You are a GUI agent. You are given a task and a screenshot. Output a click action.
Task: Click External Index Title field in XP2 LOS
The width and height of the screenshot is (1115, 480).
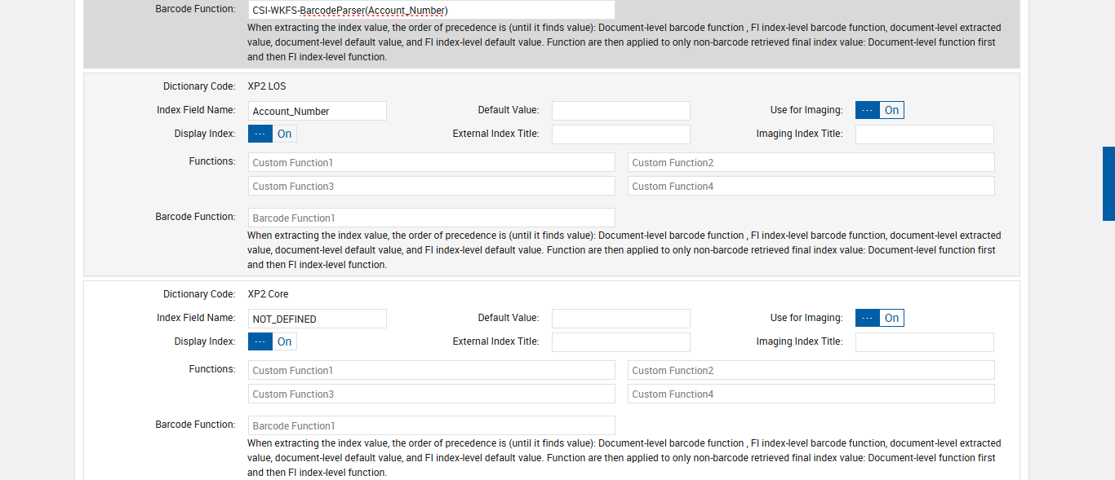coord(620,134)
